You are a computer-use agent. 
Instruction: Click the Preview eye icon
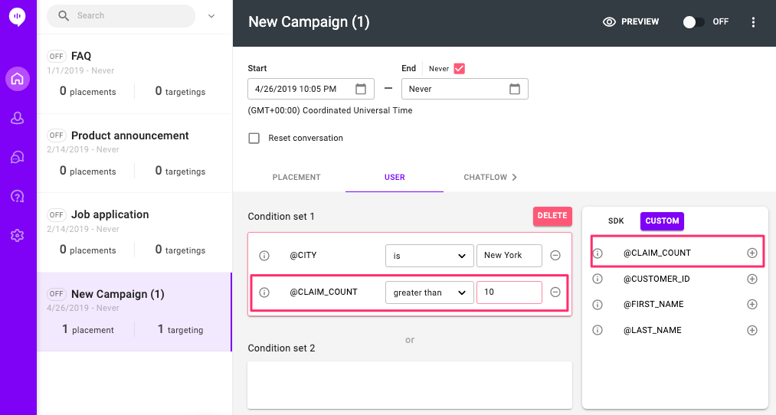coord(609,21)
